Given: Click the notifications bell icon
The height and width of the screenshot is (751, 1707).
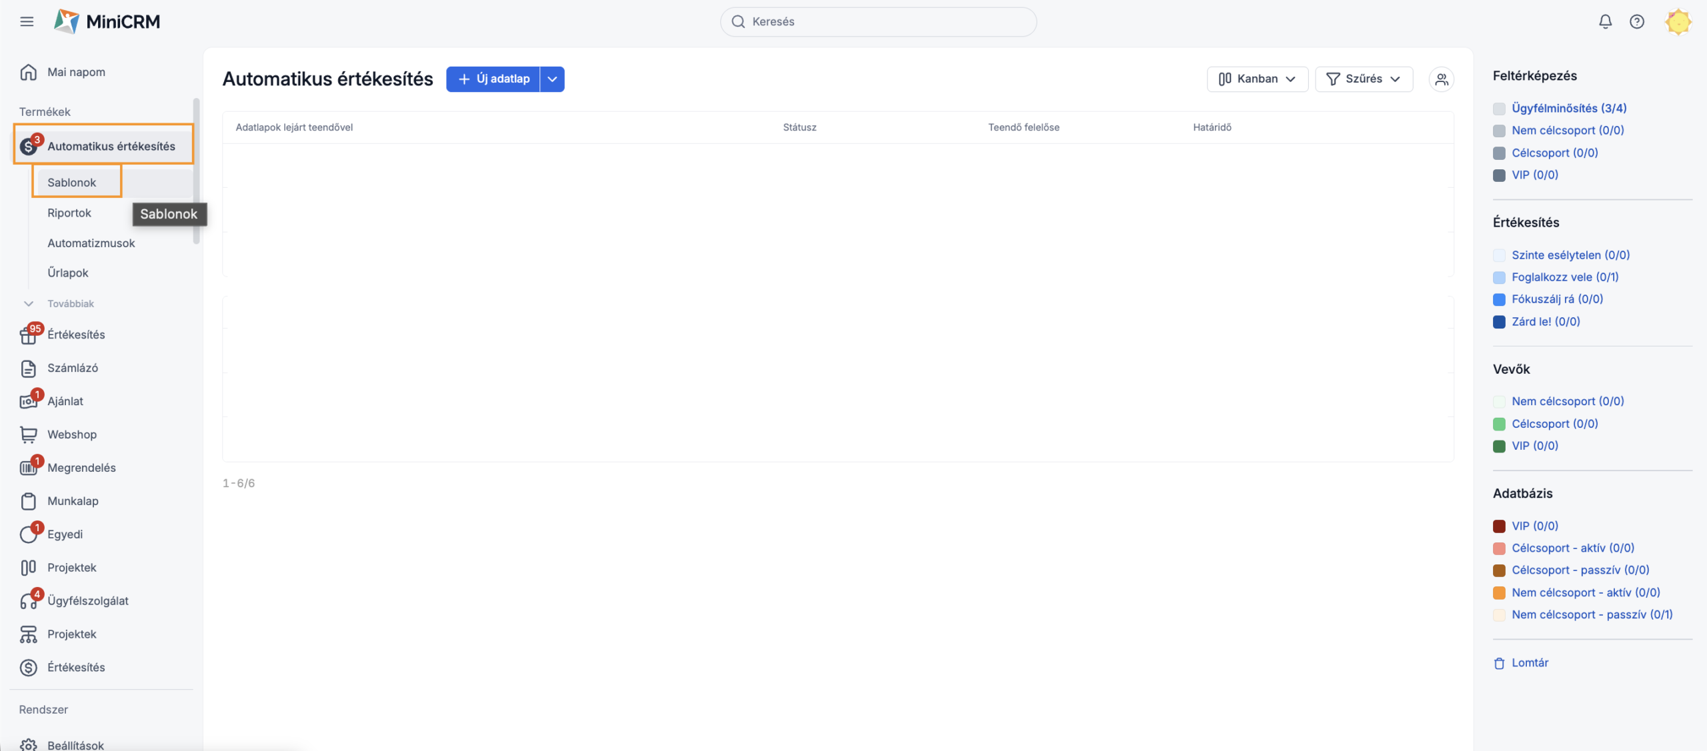Looking at the screenshot, I should 1605,21.
